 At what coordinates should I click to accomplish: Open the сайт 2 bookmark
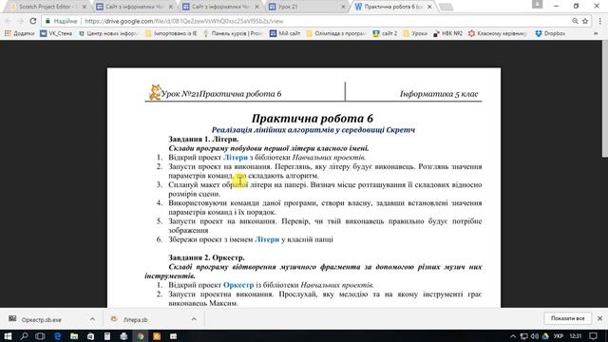tap(385, 34)
